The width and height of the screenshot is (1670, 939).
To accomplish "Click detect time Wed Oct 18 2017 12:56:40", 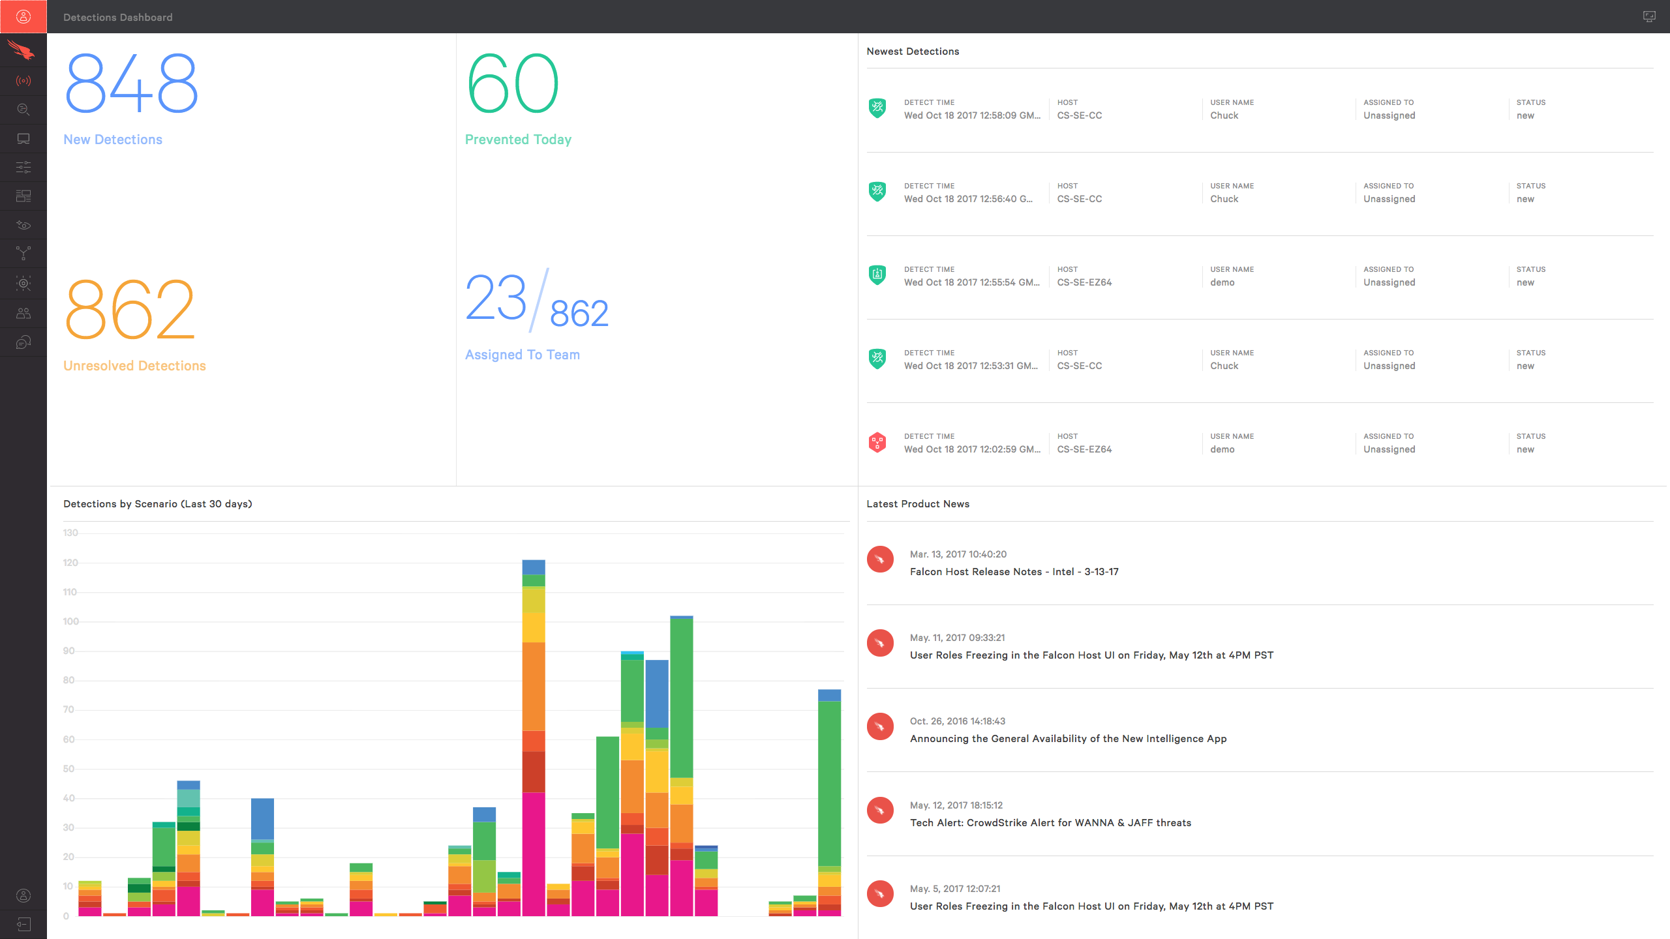I will tap(968, 199).
